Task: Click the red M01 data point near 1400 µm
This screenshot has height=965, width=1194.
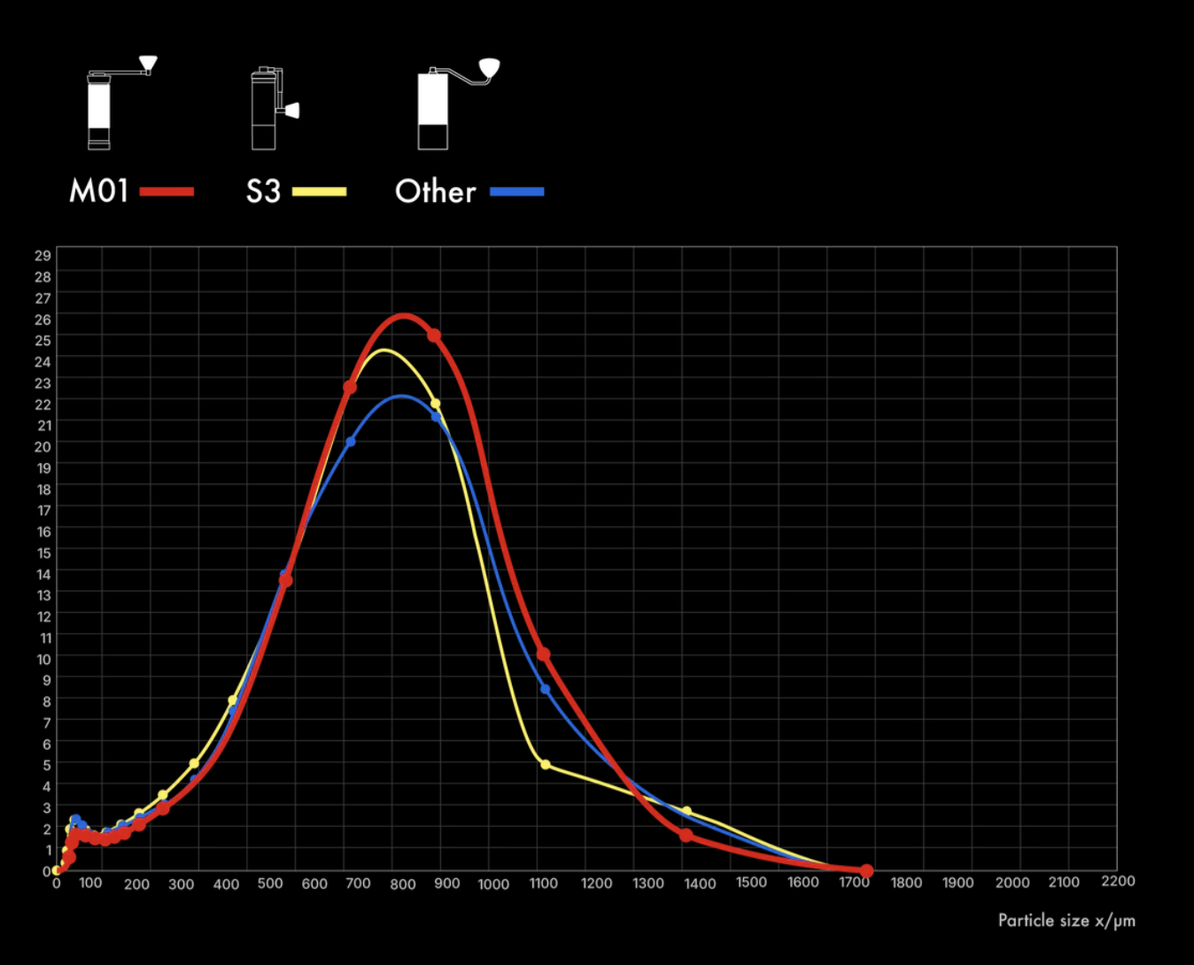Action: pos(686,835)
